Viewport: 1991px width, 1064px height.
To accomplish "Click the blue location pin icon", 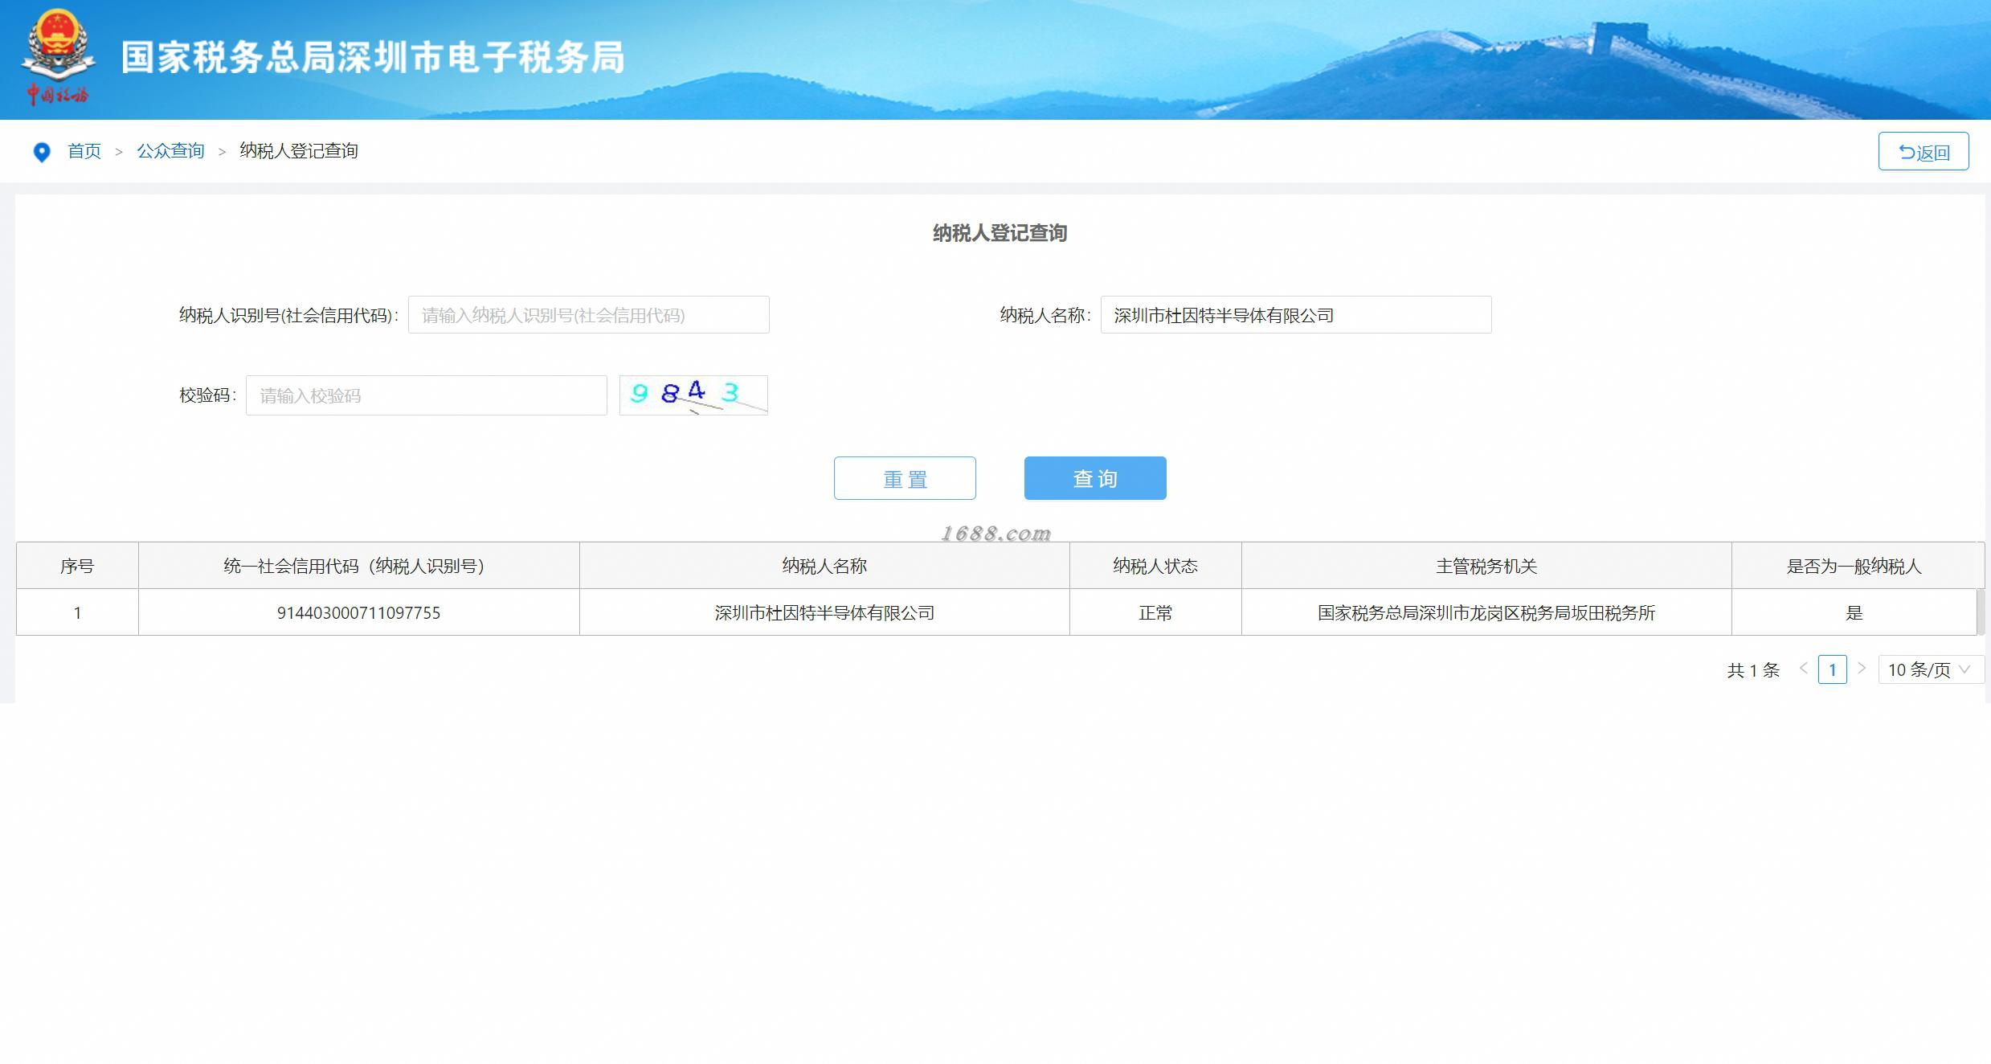I will (41, 152).
